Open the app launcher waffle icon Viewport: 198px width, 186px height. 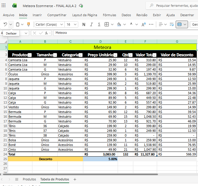click(4, 6)
